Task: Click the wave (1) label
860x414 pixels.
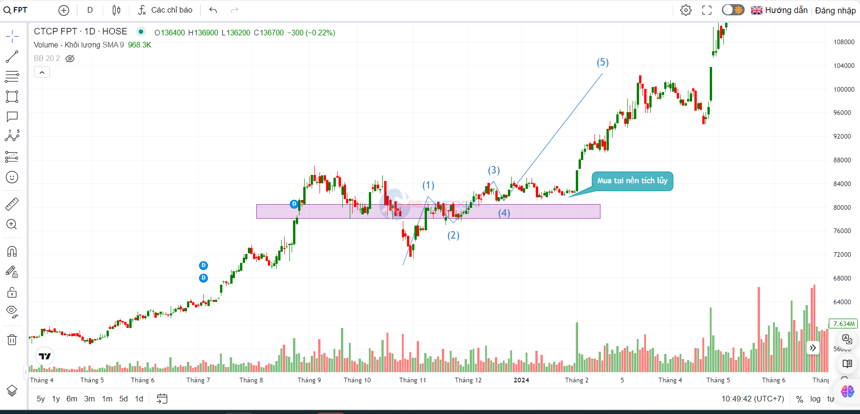Action: tap(428, 185)
